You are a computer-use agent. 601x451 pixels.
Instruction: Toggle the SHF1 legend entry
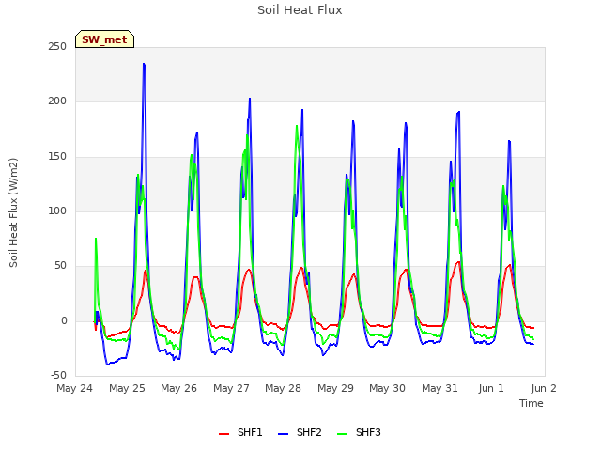(x=240, y=432)
